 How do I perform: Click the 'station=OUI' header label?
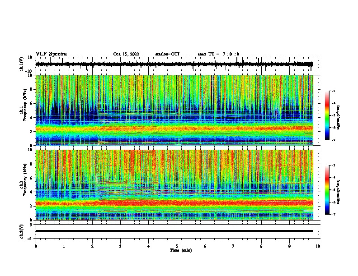point(167,54)
